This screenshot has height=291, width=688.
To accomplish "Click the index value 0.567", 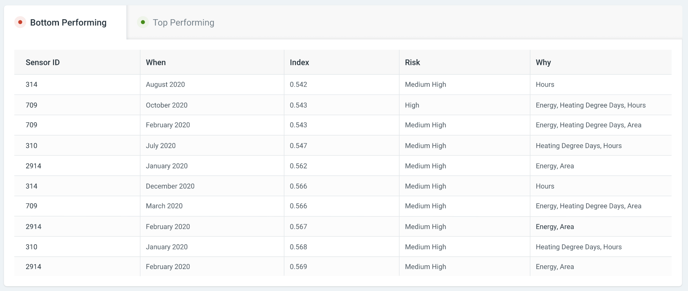I will coord(298,227).
